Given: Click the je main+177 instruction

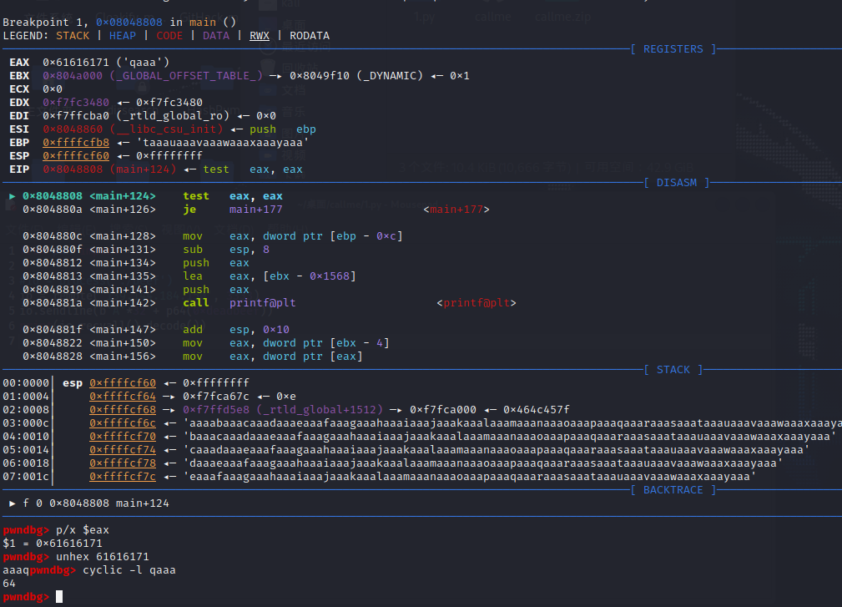Looking at the screenshot, I should 233,210.
